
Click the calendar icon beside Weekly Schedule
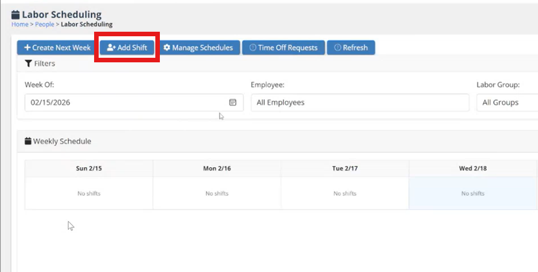(28, 141)
